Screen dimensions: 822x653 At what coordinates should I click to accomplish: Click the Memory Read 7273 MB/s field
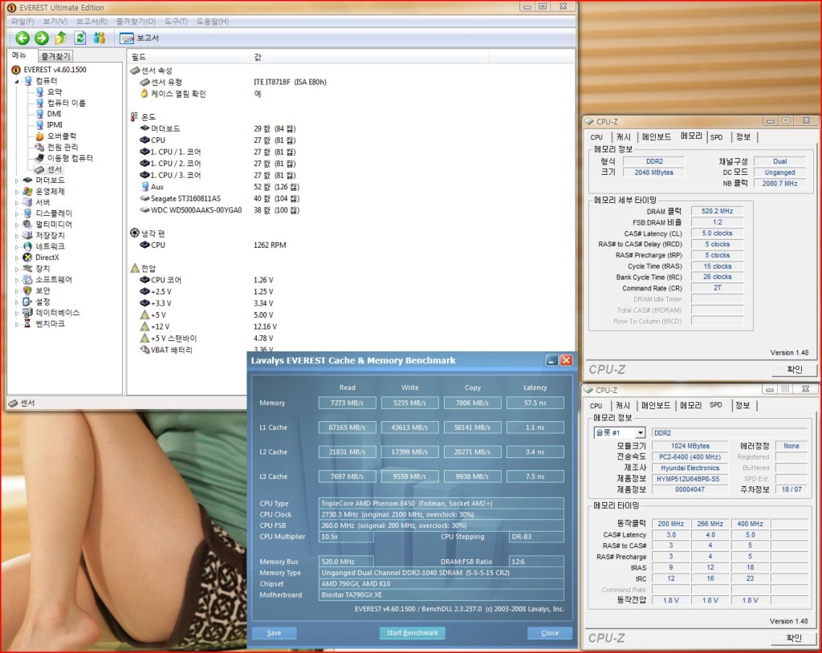[347, 403]
